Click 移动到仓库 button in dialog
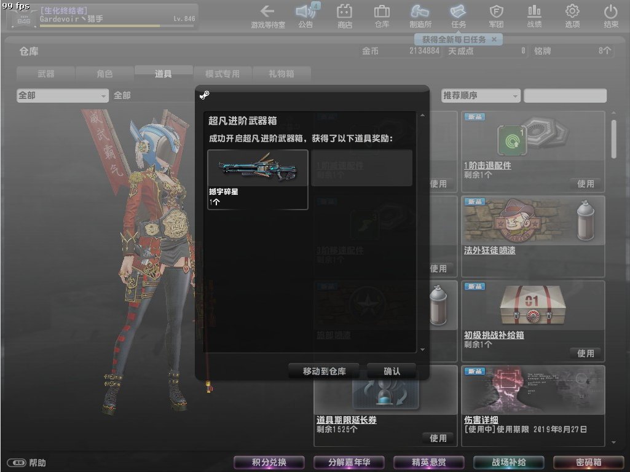 click(x=324, y=371)
